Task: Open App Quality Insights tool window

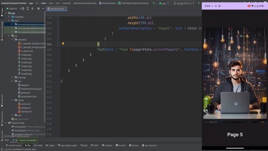Action: click(x=67, y=146)
